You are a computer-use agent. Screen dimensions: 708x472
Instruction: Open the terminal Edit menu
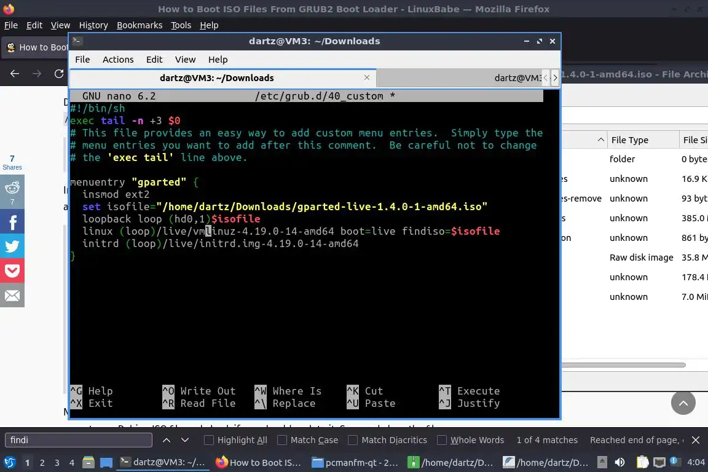tap(154, 60)
